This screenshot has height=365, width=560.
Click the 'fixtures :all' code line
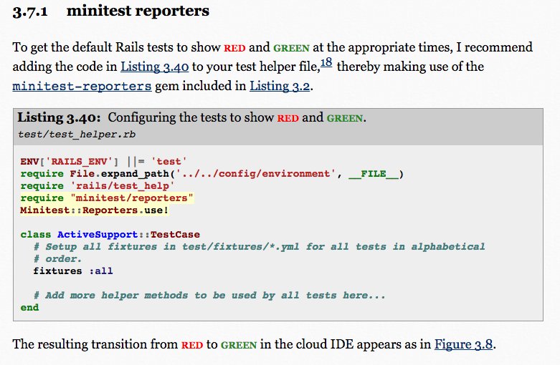tap(73, 271)
